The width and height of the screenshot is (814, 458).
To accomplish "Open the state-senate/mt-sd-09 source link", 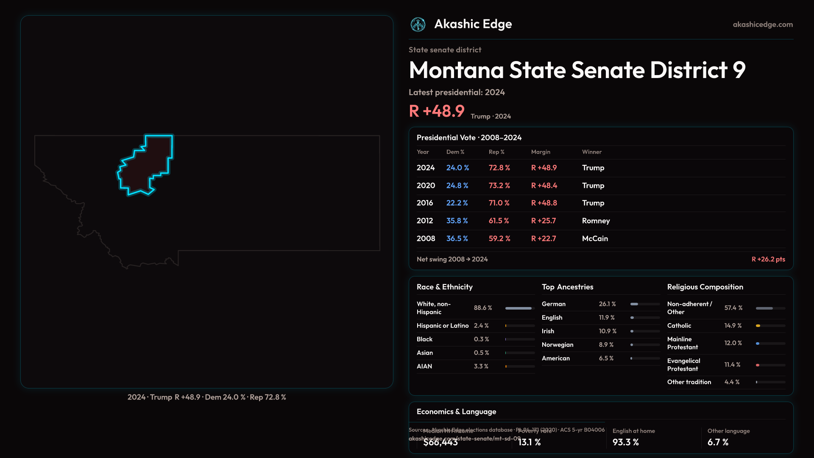I will point(464,439).
